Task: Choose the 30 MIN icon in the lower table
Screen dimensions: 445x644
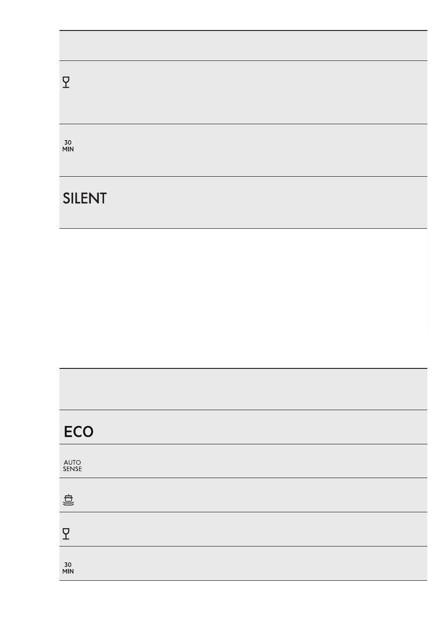Action: pos(68,568)
